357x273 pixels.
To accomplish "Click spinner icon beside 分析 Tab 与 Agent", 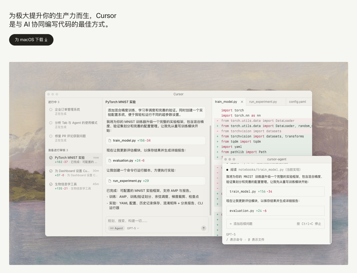I will coord(51,123).
